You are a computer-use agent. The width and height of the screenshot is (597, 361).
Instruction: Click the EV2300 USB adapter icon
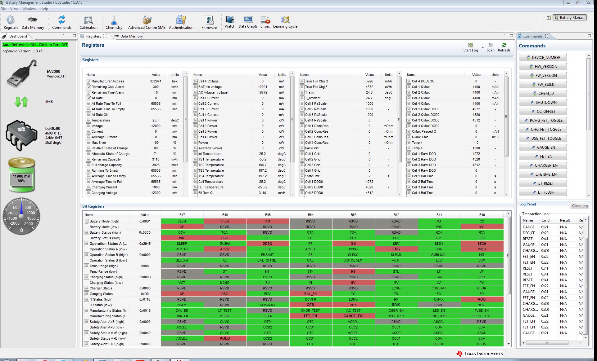21,73
